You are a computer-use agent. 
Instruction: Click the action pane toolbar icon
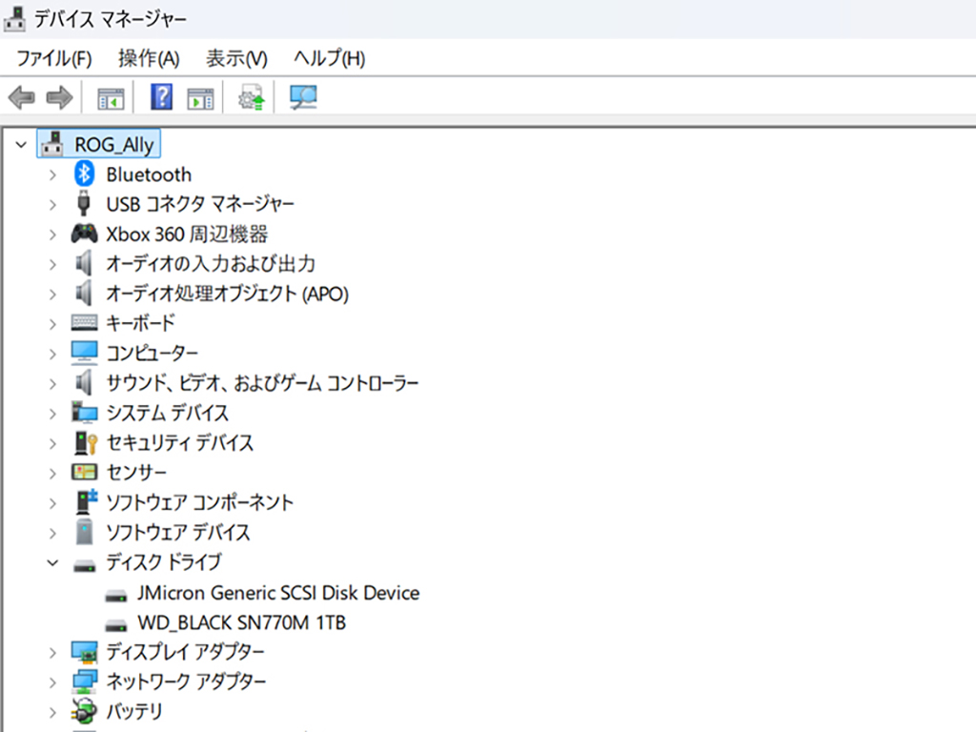pos(200,98)
